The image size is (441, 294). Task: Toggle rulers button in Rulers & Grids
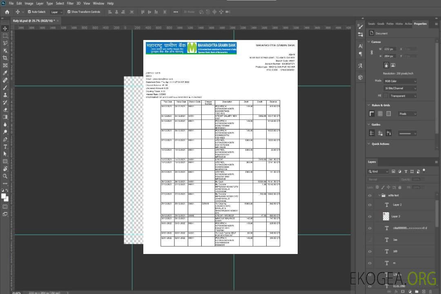click(372, 114)
